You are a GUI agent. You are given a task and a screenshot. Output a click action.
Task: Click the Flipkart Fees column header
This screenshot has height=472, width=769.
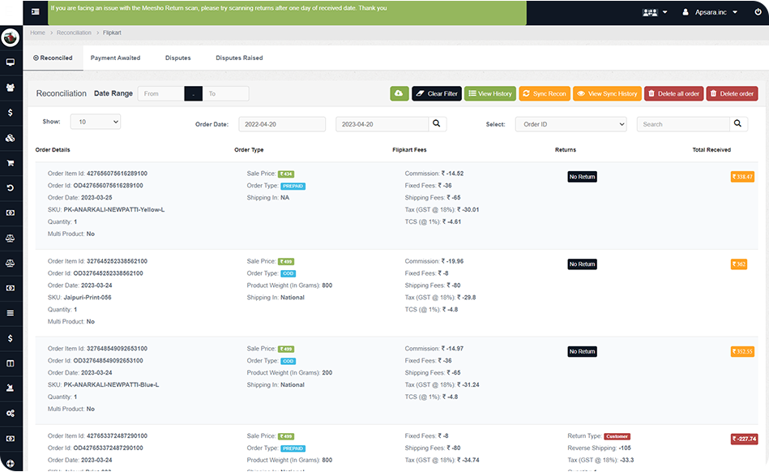pos(409,150)
